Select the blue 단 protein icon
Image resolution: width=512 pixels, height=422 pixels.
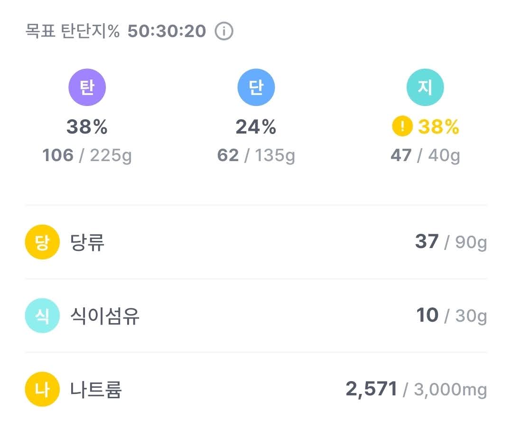256,87
